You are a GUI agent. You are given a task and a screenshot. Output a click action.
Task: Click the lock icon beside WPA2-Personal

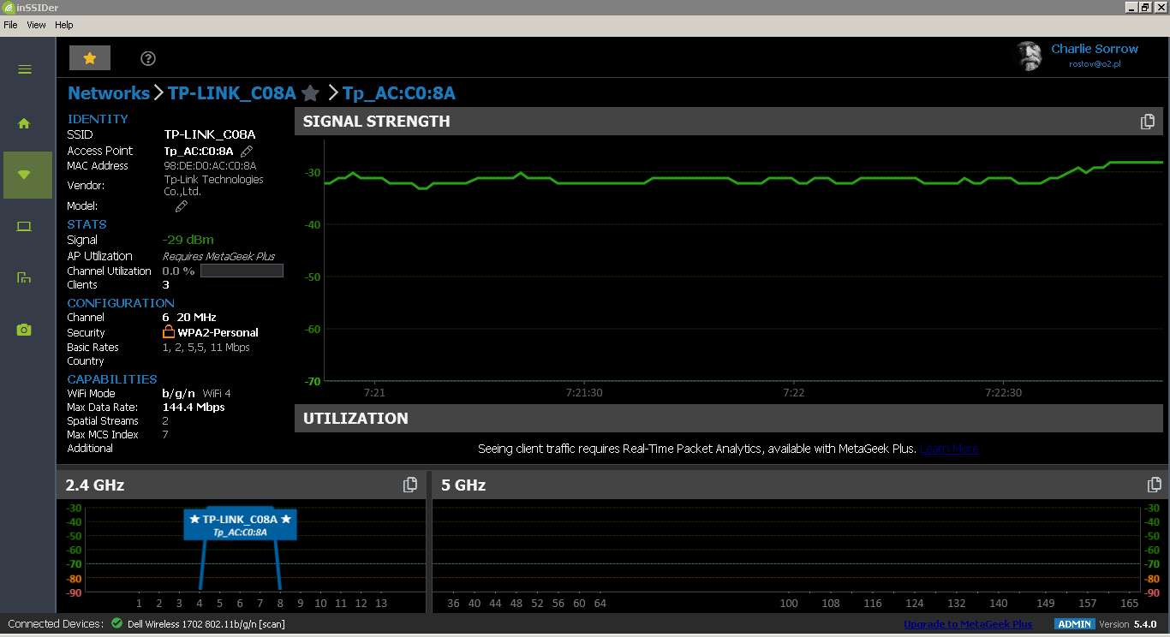[x=168, y=331]
